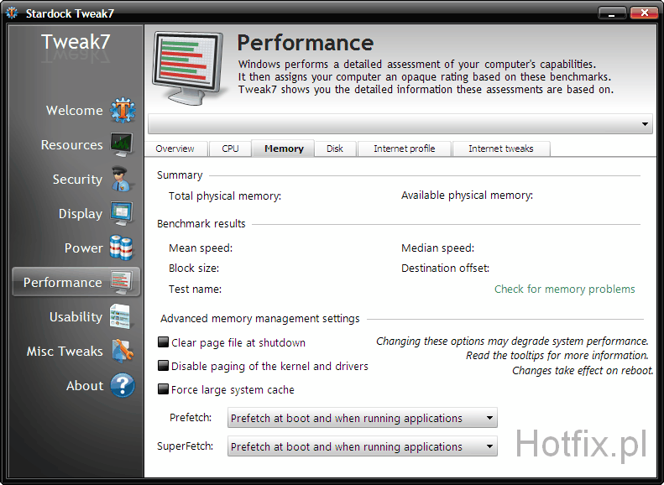The height and width of the screenshot is (485, 664).
Task: Click the About question mark icon
Action: pos(123,385)
